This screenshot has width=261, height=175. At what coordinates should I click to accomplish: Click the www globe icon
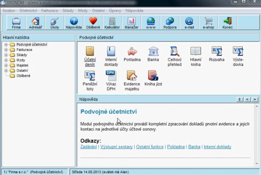coord(151,23)
